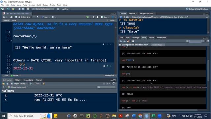Click the Windows taskbar search box

[30, 116]
